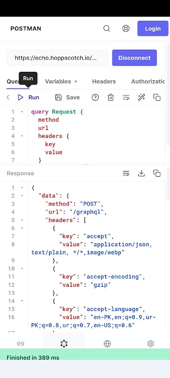Prettify query with the magic wand icon

click(141, 97)
